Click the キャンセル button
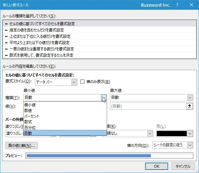 [183, 166]
